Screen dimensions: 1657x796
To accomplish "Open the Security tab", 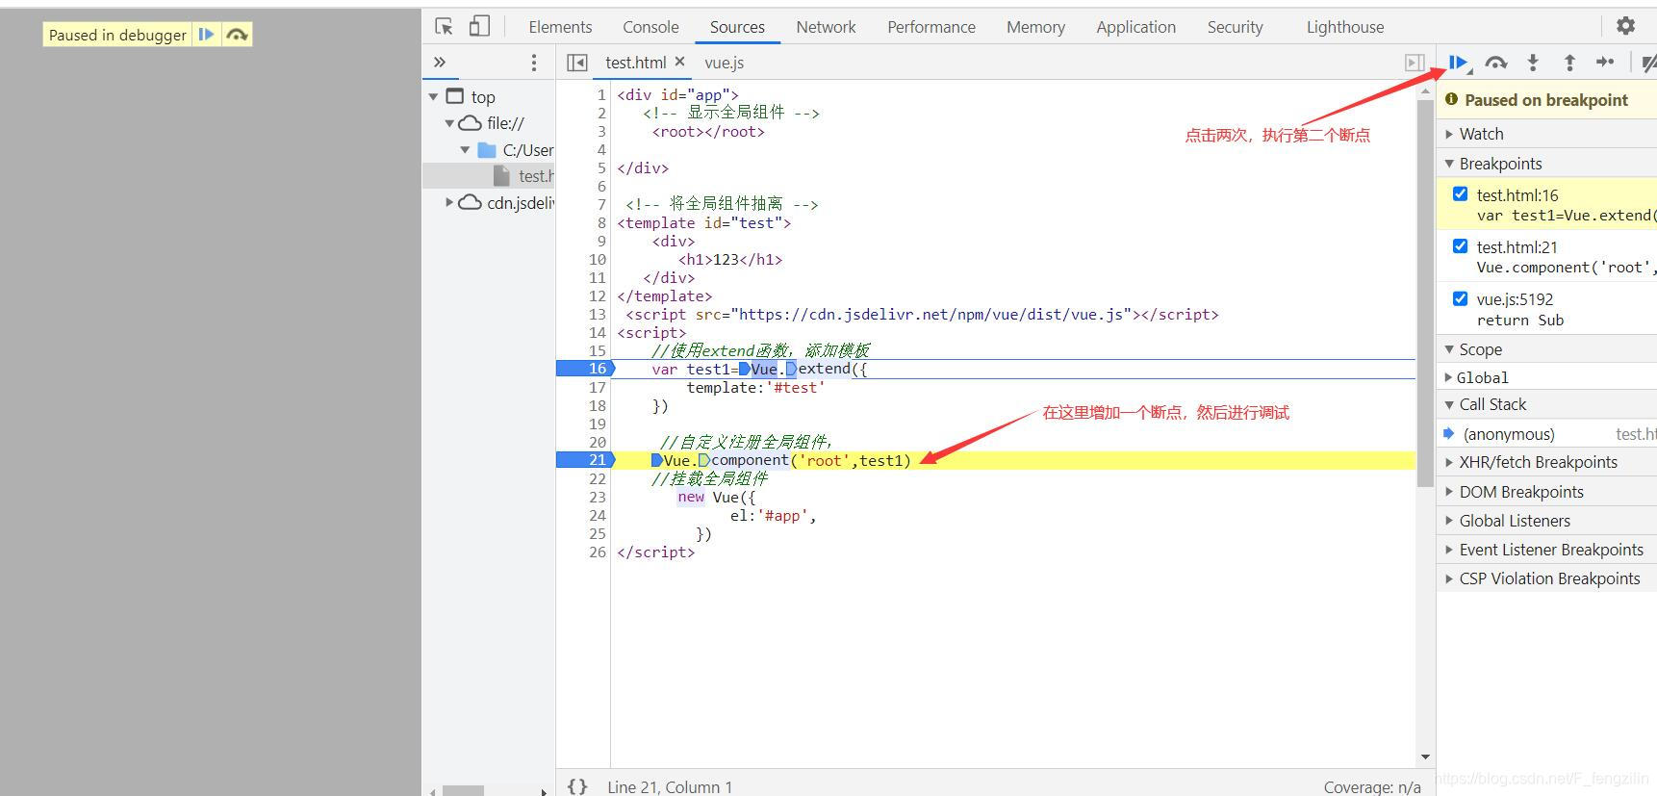I will 1235,27.
